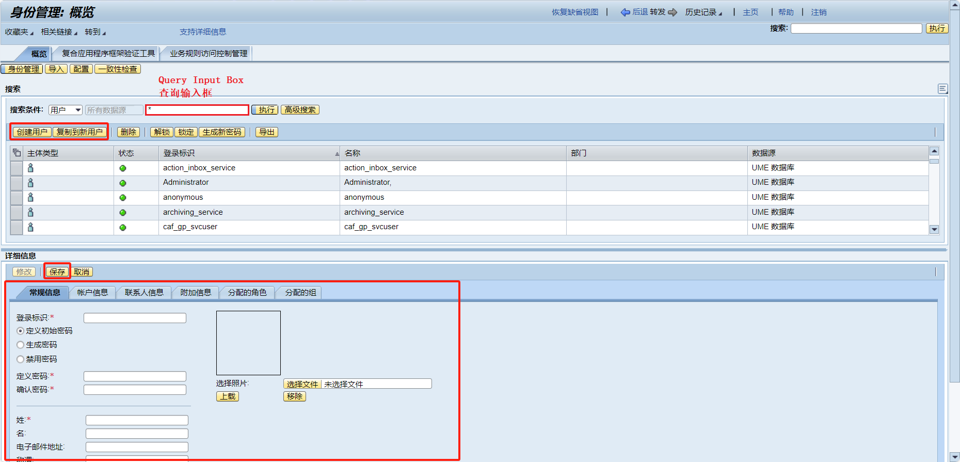
Task: Select row checkbox for anonymous
Action: coord(17,198)
